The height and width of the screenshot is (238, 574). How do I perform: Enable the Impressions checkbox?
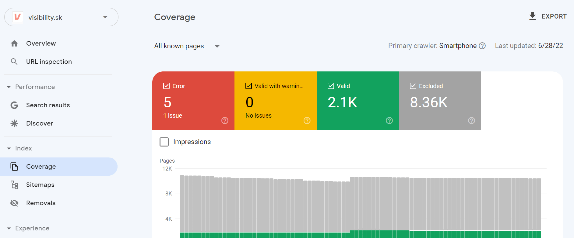164,142
